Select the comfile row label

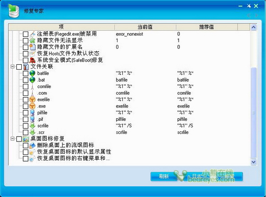(44, 87)
